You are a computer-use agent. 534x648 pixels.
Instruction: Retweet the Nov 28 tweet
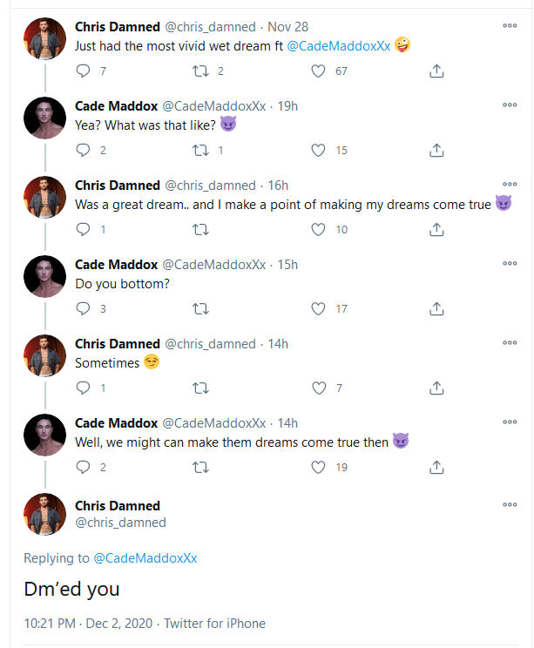point(201,71)
